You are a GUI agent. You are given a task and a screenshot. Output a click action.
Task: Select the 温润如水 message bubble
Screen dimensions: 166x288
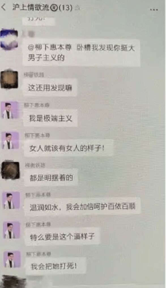click(x=82, y=206)
